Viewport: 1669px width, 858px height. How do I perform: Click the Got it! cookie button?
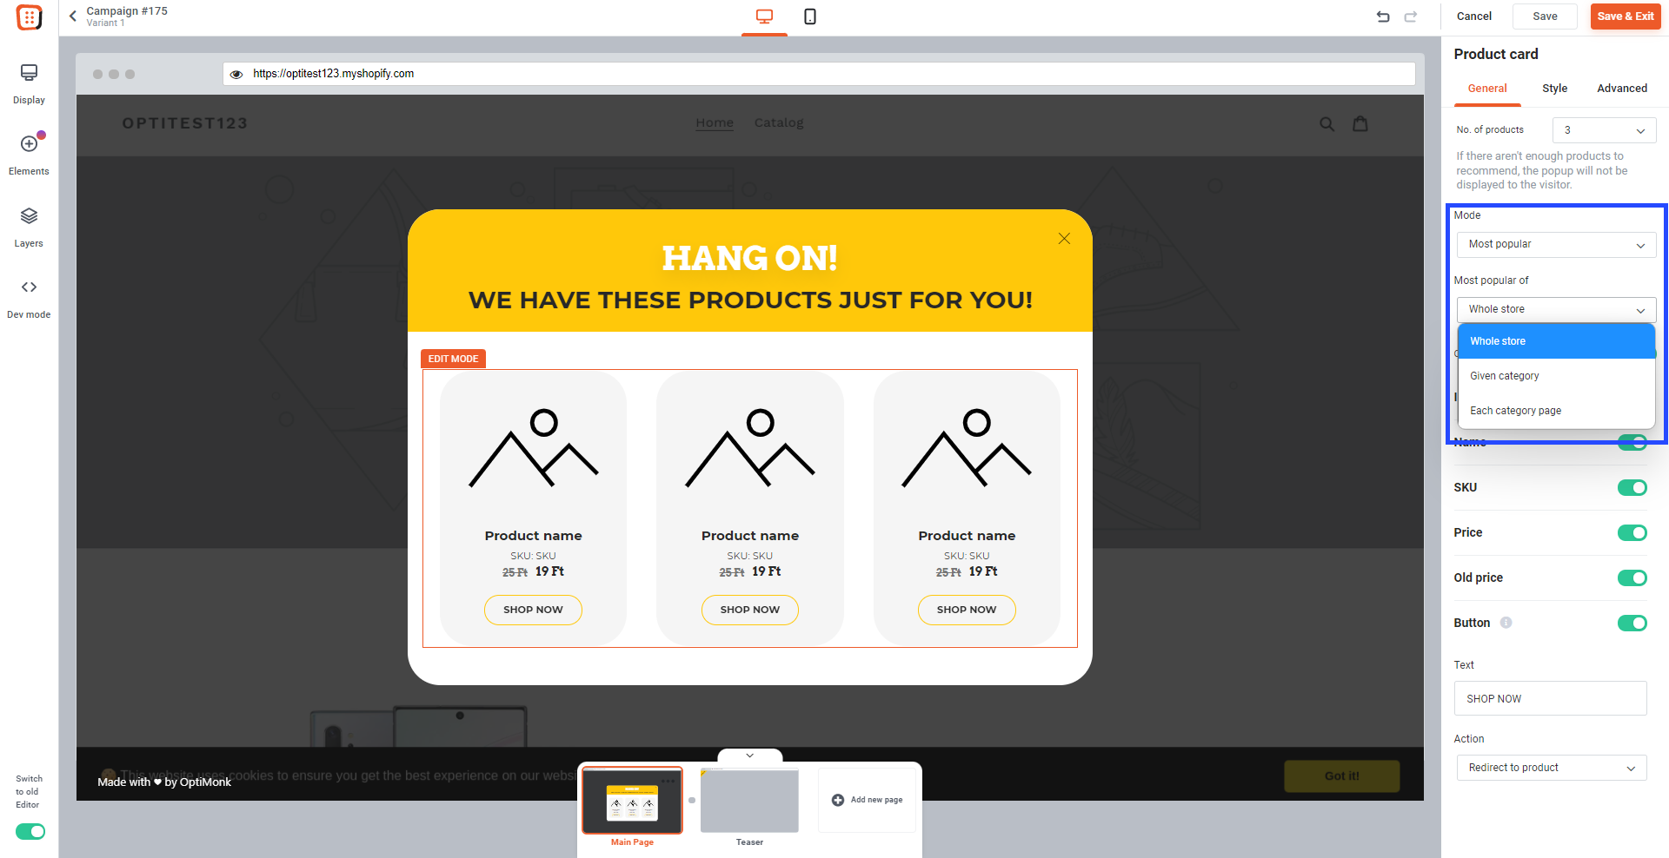1341,775
